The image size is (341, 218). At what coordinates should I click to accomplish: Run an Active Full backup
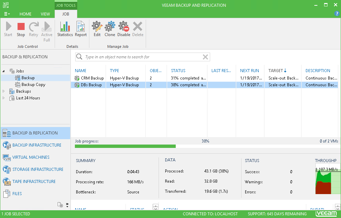coord(47,32)
